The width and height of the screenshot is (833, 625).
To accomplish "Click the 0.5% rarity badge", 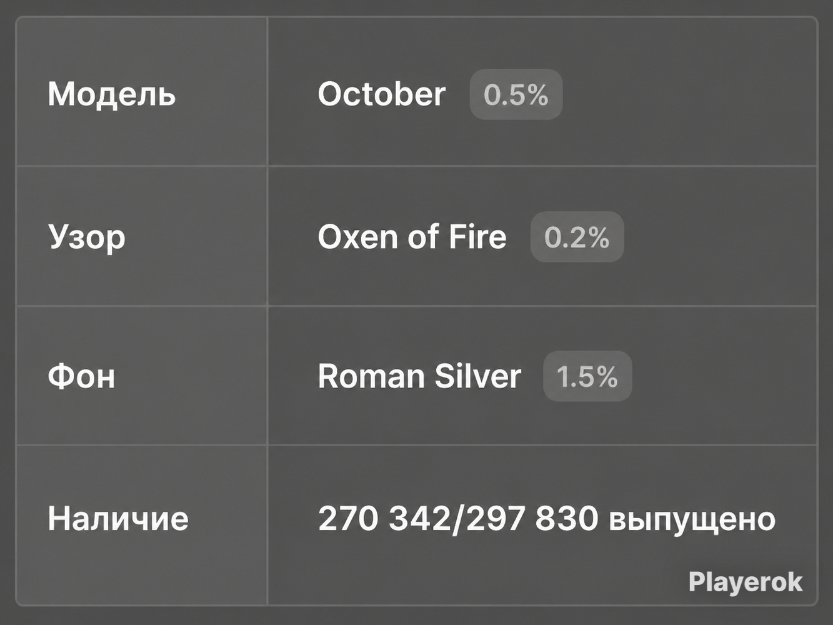I will click(516, 94).
